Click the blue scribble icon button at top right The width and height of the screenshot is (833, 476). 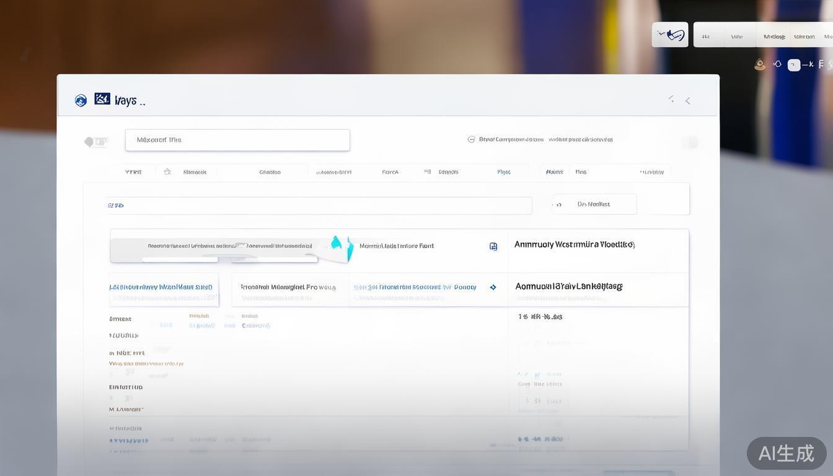(670, 35)
